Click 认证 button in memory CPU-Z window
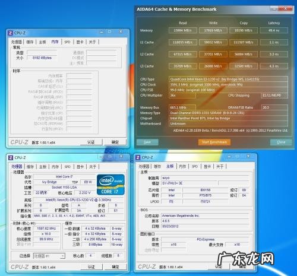Screen dimensions: 297x276 [x=91, y=142]
